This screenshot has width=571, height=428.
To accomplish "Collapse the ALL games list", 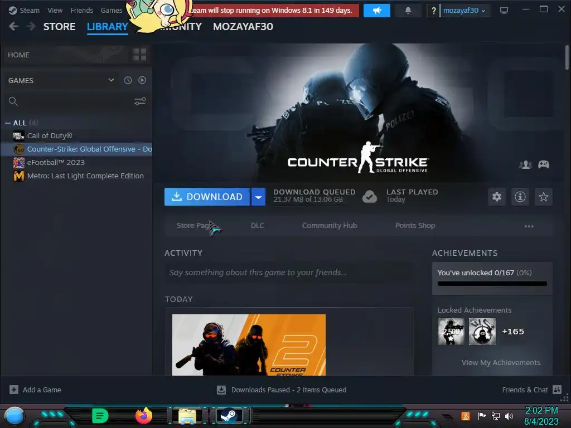I will point(8,123).
